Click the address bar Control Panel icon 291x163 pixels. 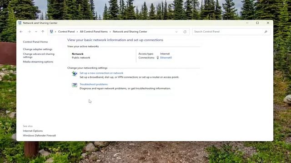[x=51, y=32]
